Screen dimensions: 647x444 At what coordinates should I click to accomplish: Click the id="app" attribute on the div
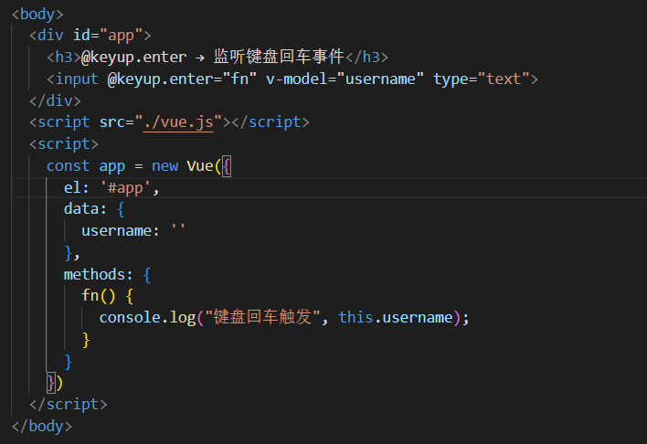pos(108,35)
